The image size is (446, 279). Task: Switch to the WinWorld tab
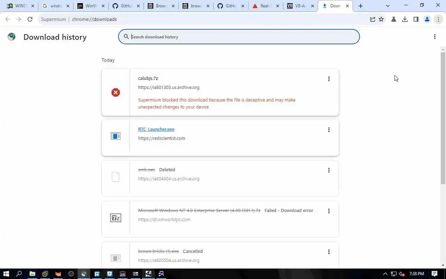click(91, 6)
